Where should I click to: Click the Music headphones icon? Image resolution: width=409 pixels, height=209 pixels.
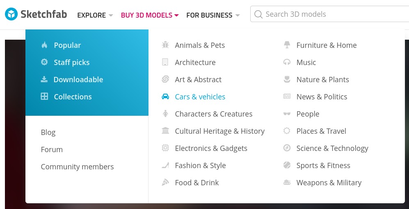pyautogui.click(x=287, y=63)
